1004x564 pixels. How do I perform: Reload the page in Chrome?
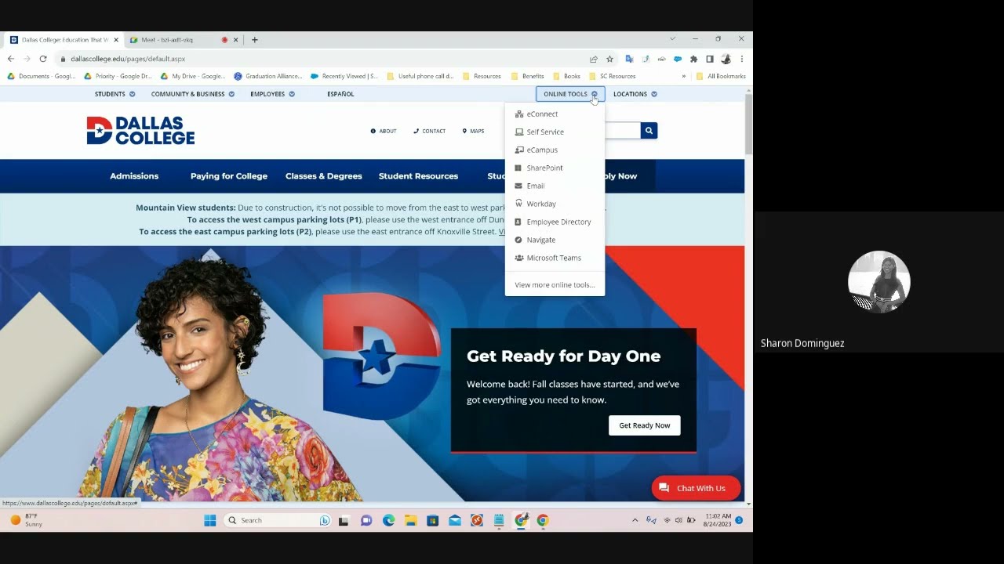pyautogui.click(x=43, y=59)
